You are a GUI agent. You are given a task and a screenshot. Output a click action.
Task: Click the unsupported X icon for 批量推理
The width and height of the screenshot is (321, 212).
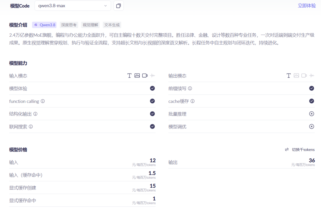tap(312, 114)
